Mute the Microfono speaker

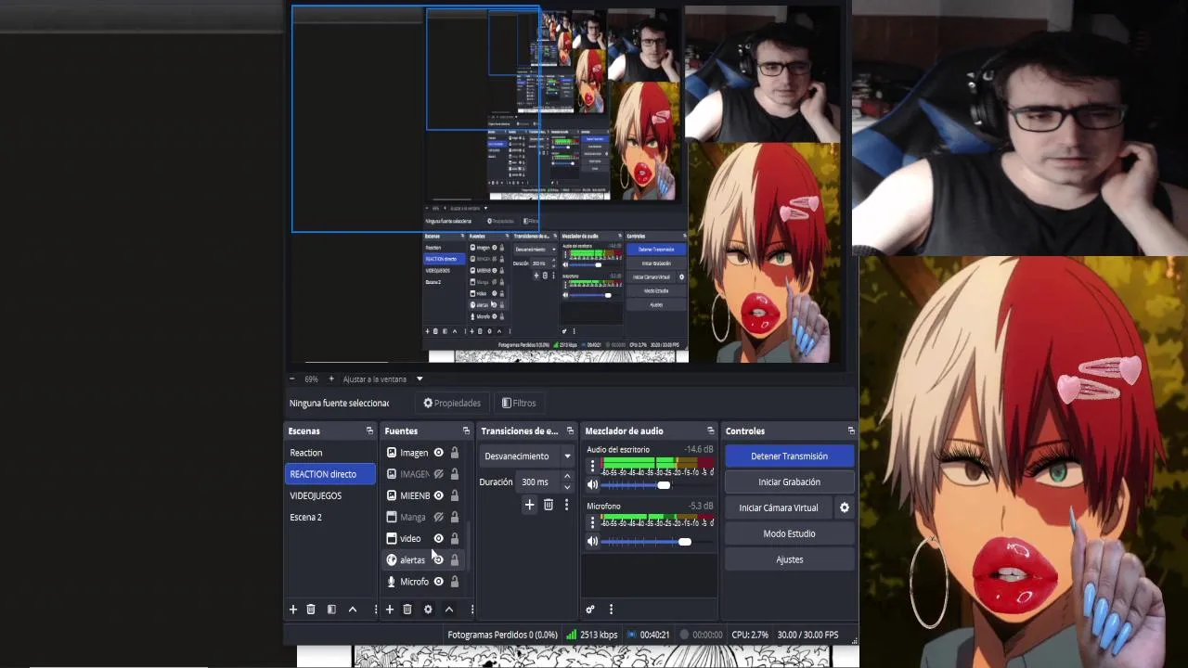tap(592, 542)
